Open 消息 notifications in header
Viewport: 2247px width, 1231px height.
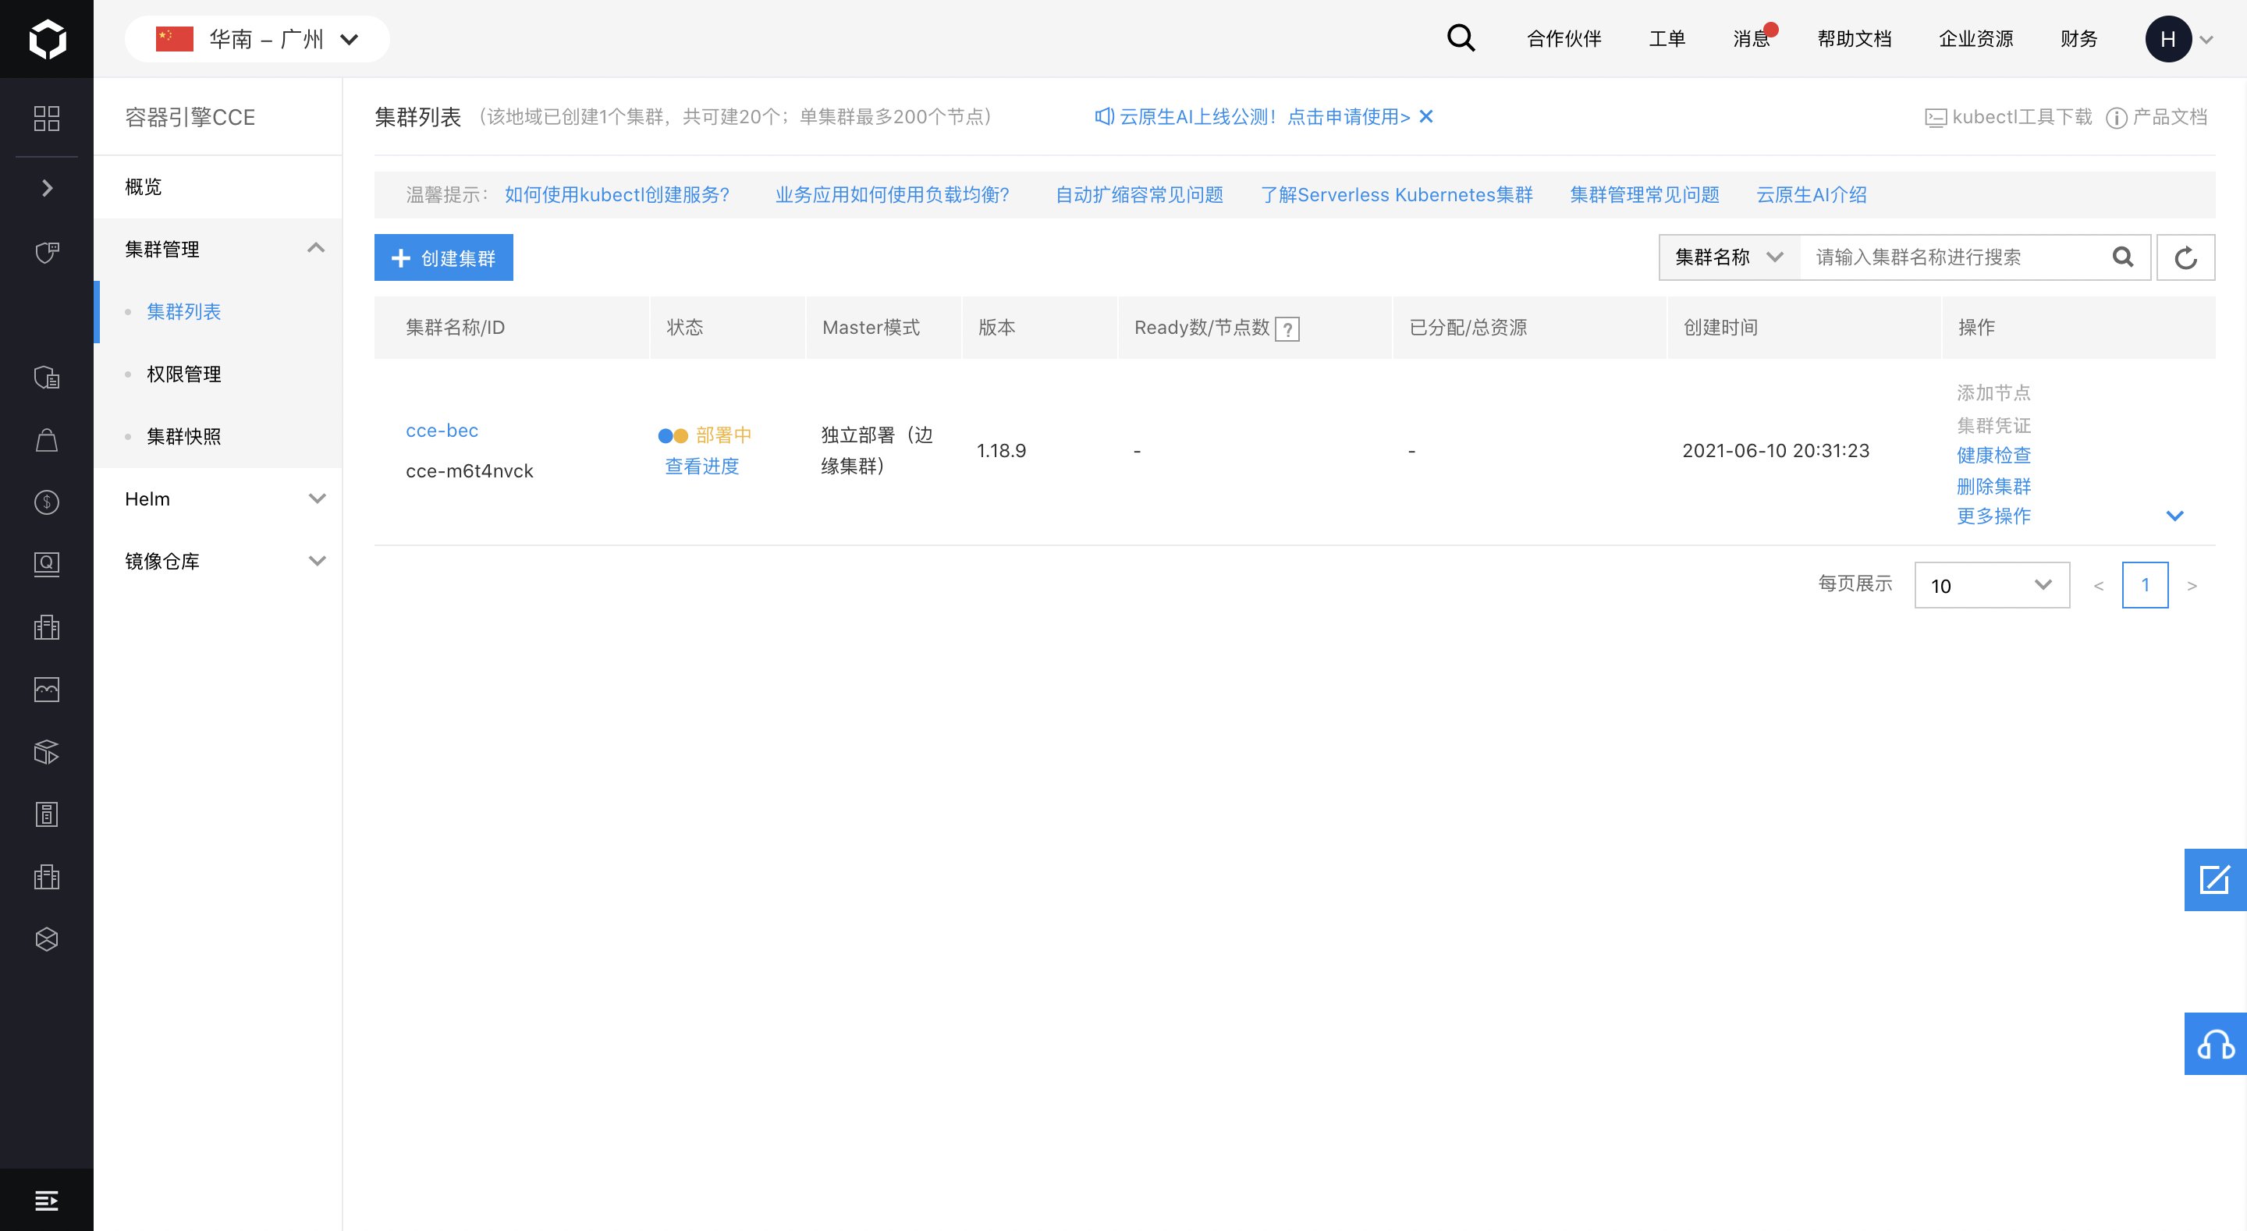1752,38
